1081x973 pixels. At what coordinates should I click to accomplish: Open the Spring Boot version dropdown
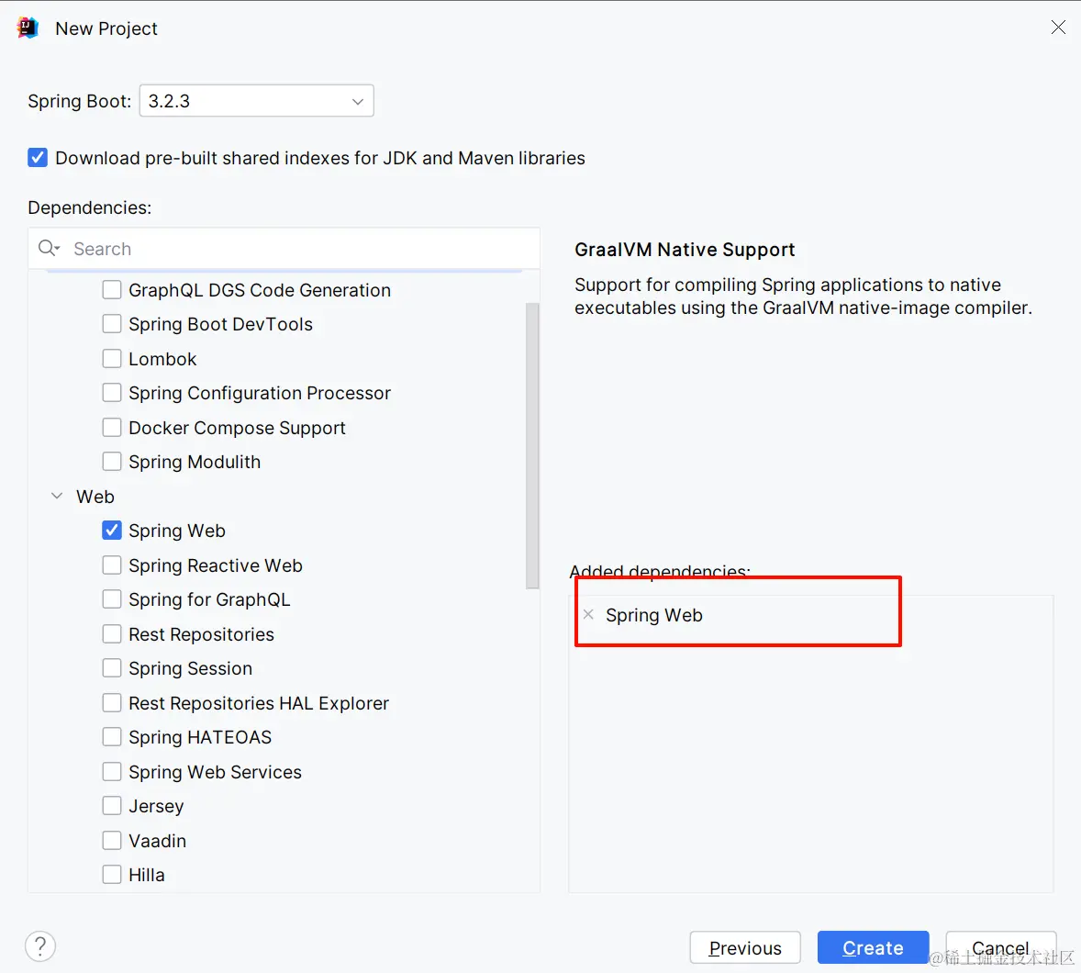(256, 101)
